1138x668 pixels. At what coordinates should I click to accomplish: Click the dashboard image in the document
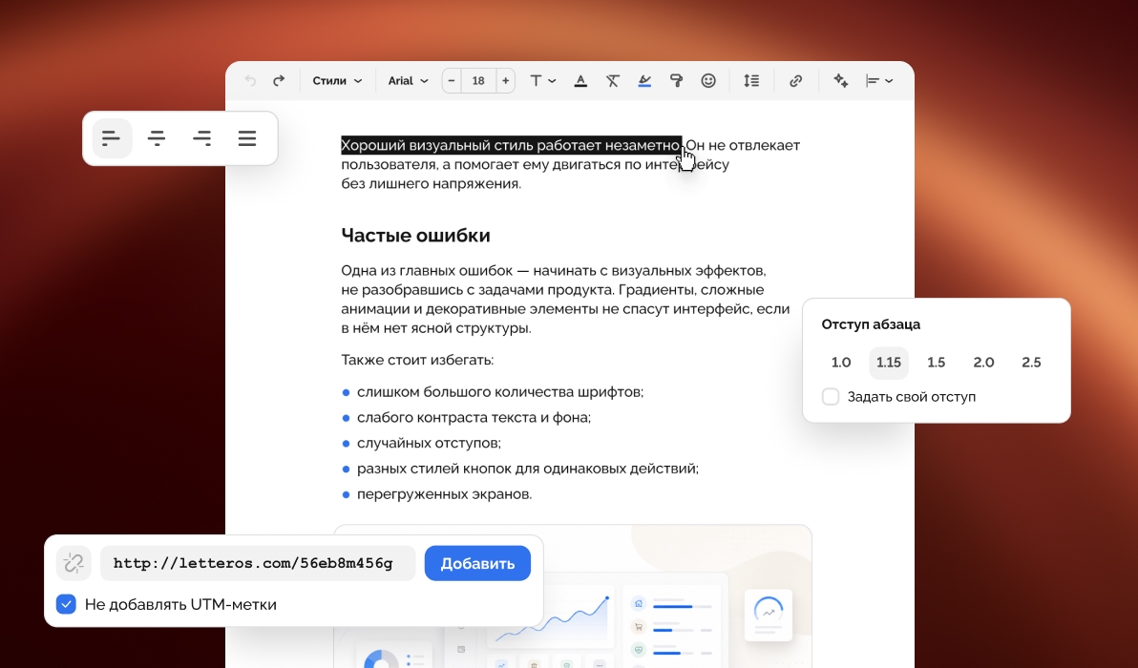click(573, 596)
